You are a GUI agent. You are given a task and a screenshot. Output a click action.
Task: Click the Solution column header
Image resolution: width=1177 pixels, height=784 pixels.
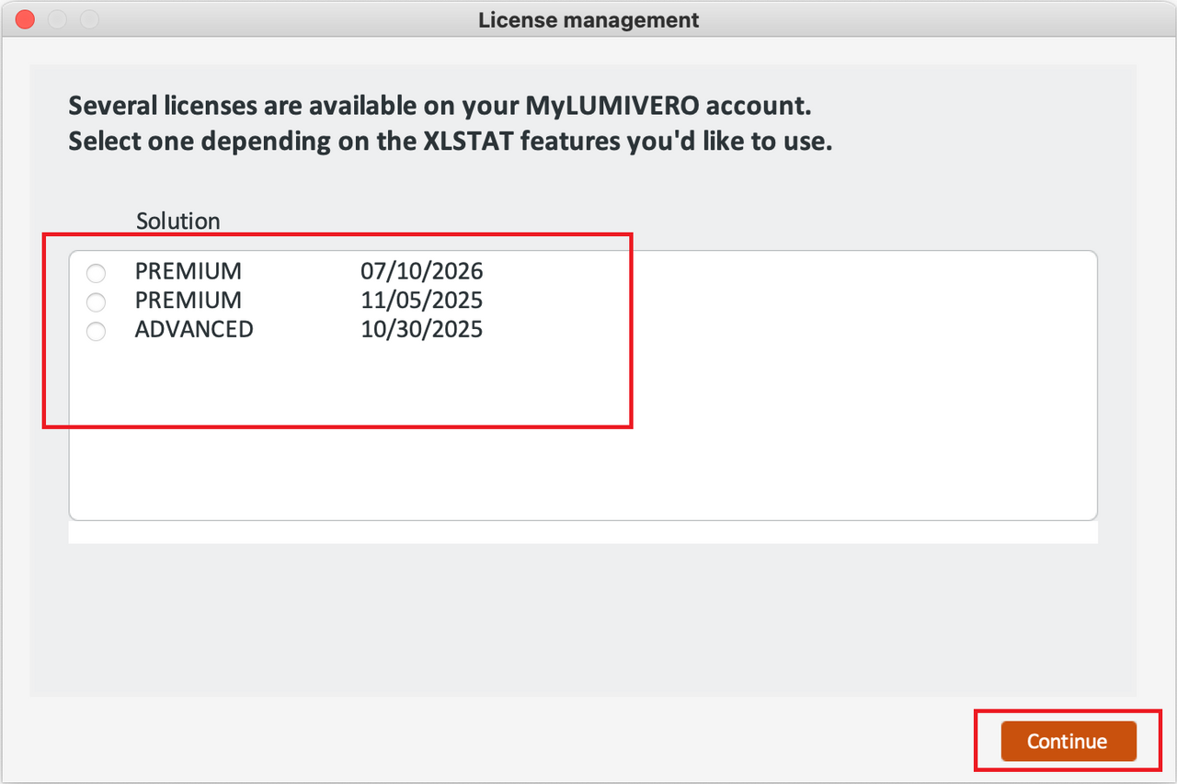[x=178, y=222]
